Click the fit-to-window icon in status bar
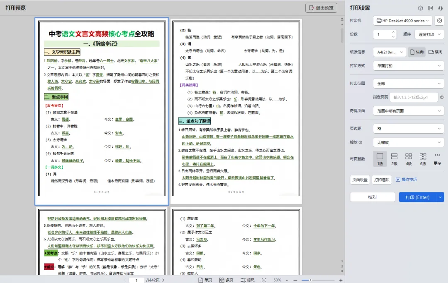 [x=264, y=280]
